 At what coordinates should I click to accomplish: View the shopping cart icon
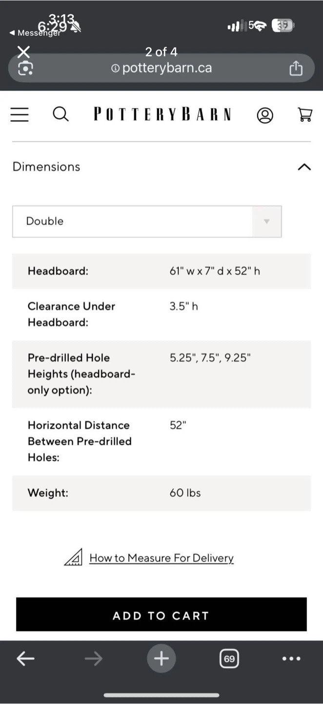point(305,114)
